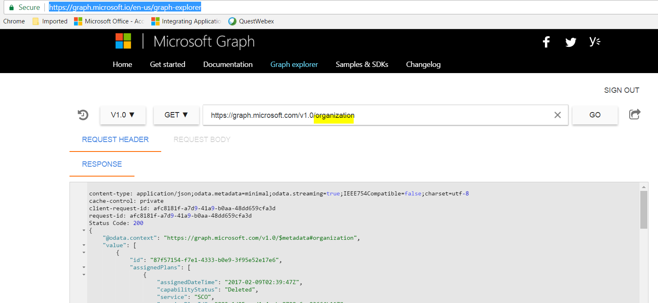The height and width of the screenshot is (303, 658).
Task: Click the "@odata.context" key
Action: (x=130, y=238)
